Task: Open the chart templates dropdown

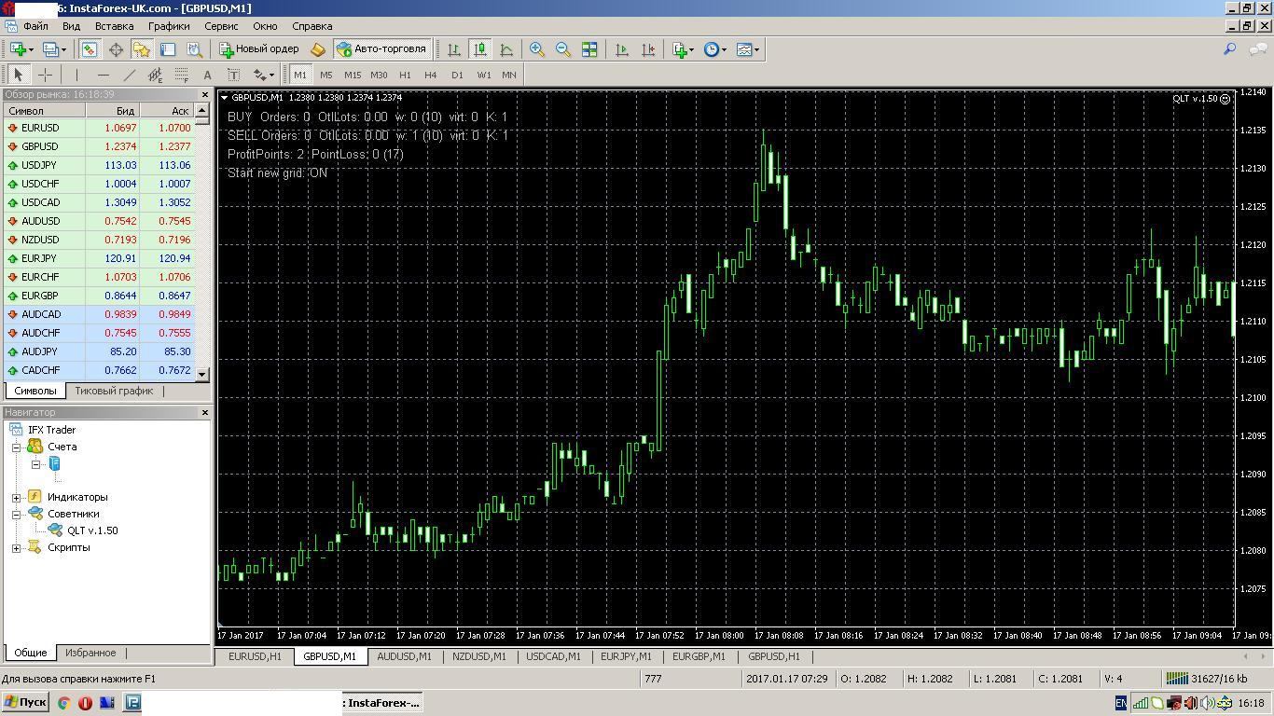Action: click(x=747, y=49)
